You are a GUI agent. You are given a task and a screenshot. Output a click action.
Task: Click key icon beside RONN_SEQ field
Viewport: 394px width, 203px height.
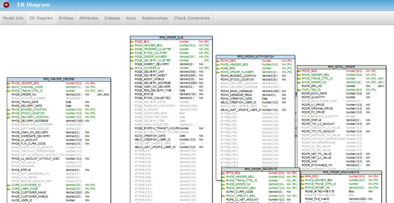218,61
